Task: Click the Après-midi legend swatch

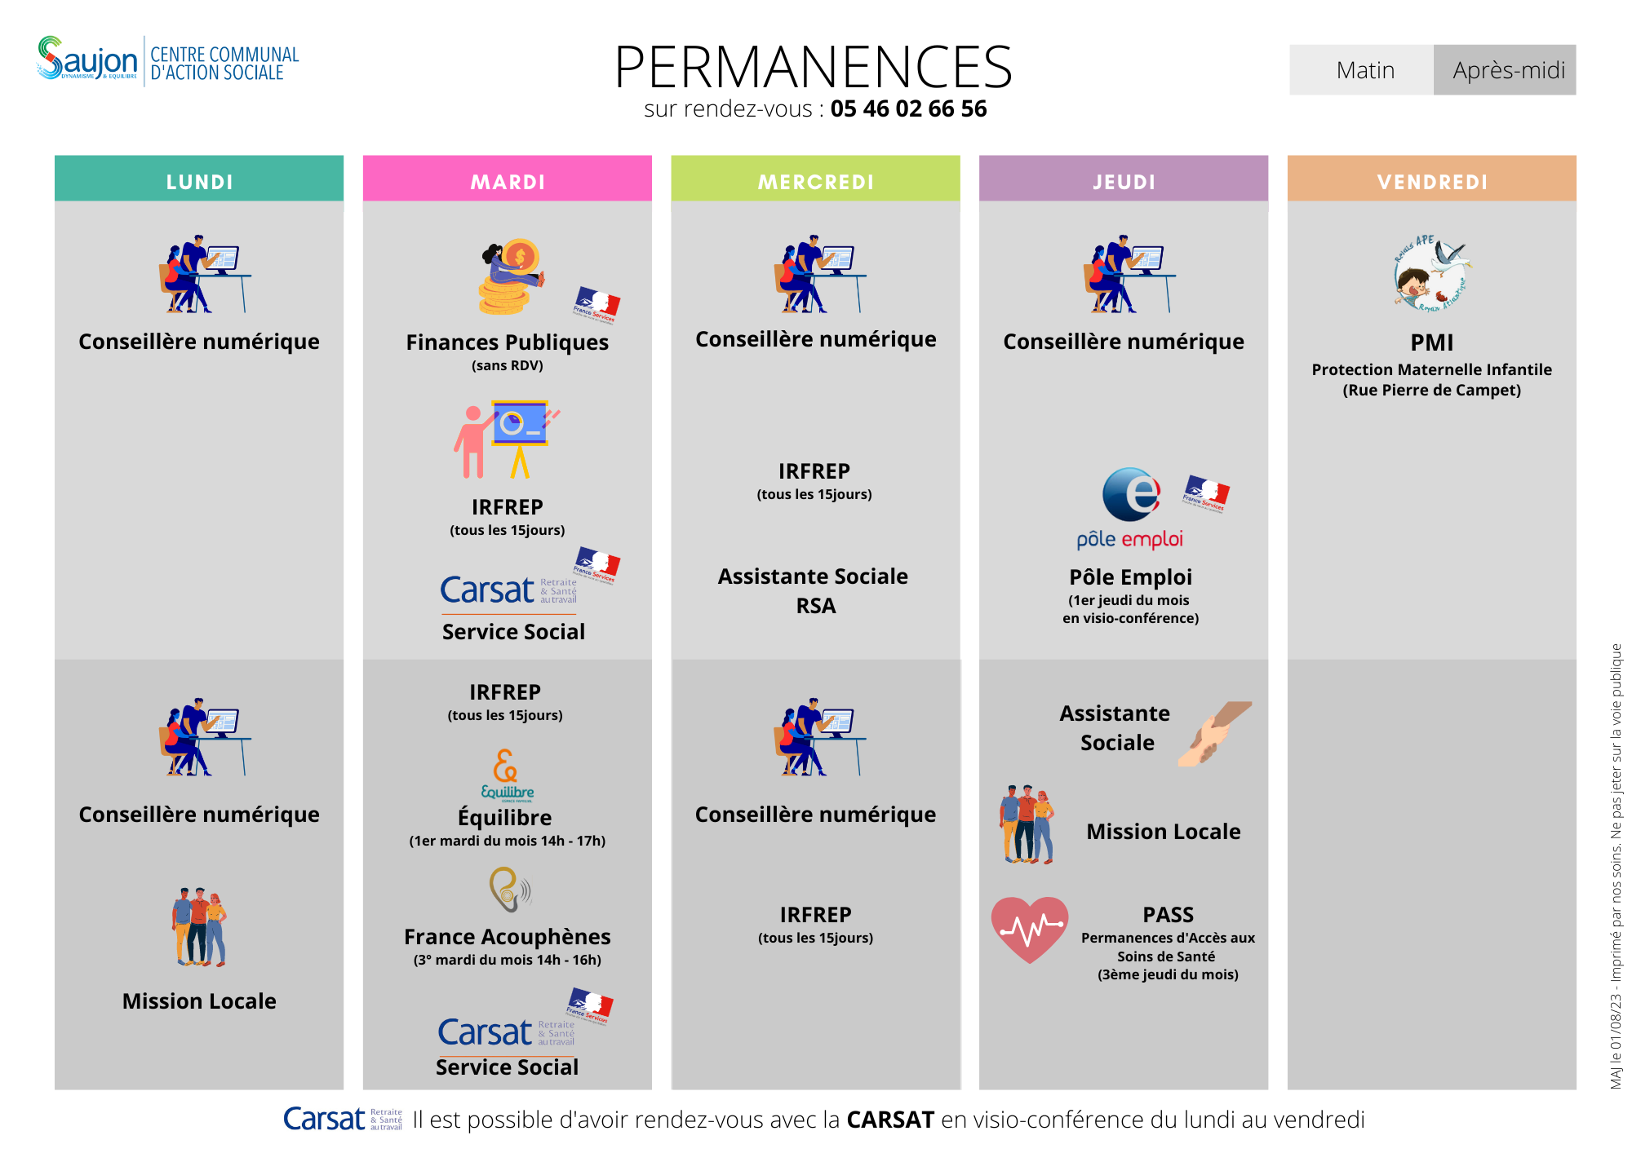Action: coord(1505,70)
